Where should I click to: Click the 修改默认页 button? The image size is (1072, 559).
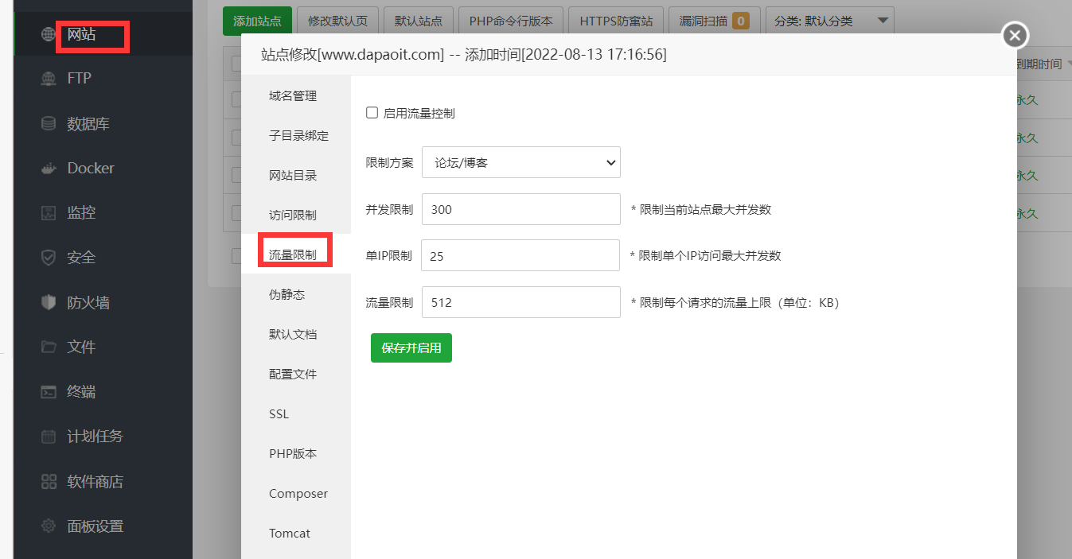click(337, 21)
